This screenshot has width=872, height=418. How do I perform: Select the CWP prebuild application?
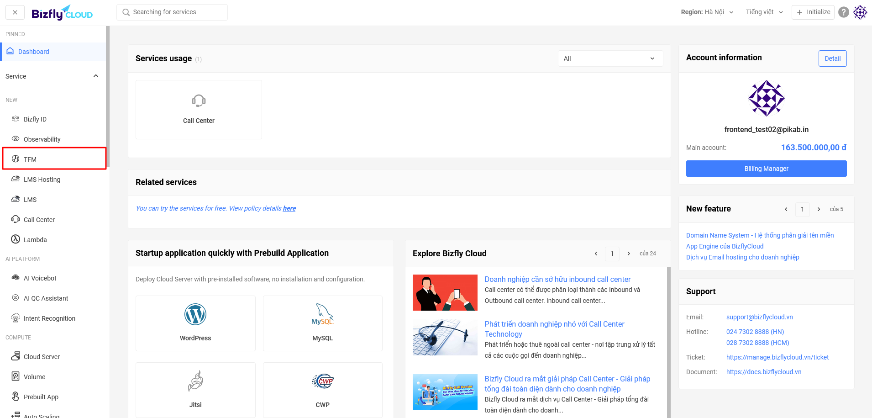click(x=323, y=390)
